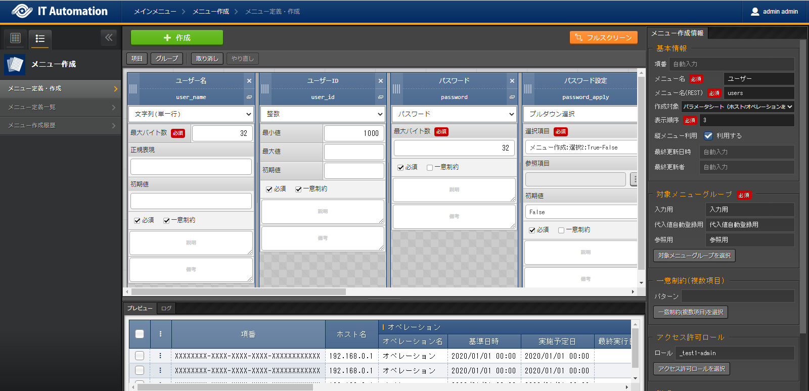The height and width of the screenshot is (391, 809).
Task: Toggle パスワード設定 必須 checkbox
Action: tap(532, 230)
